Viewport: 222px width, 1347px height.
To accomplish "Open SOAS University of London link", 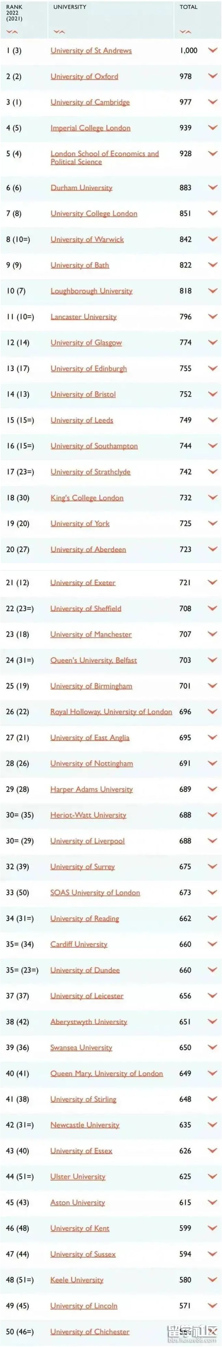I will pos(95,893).
